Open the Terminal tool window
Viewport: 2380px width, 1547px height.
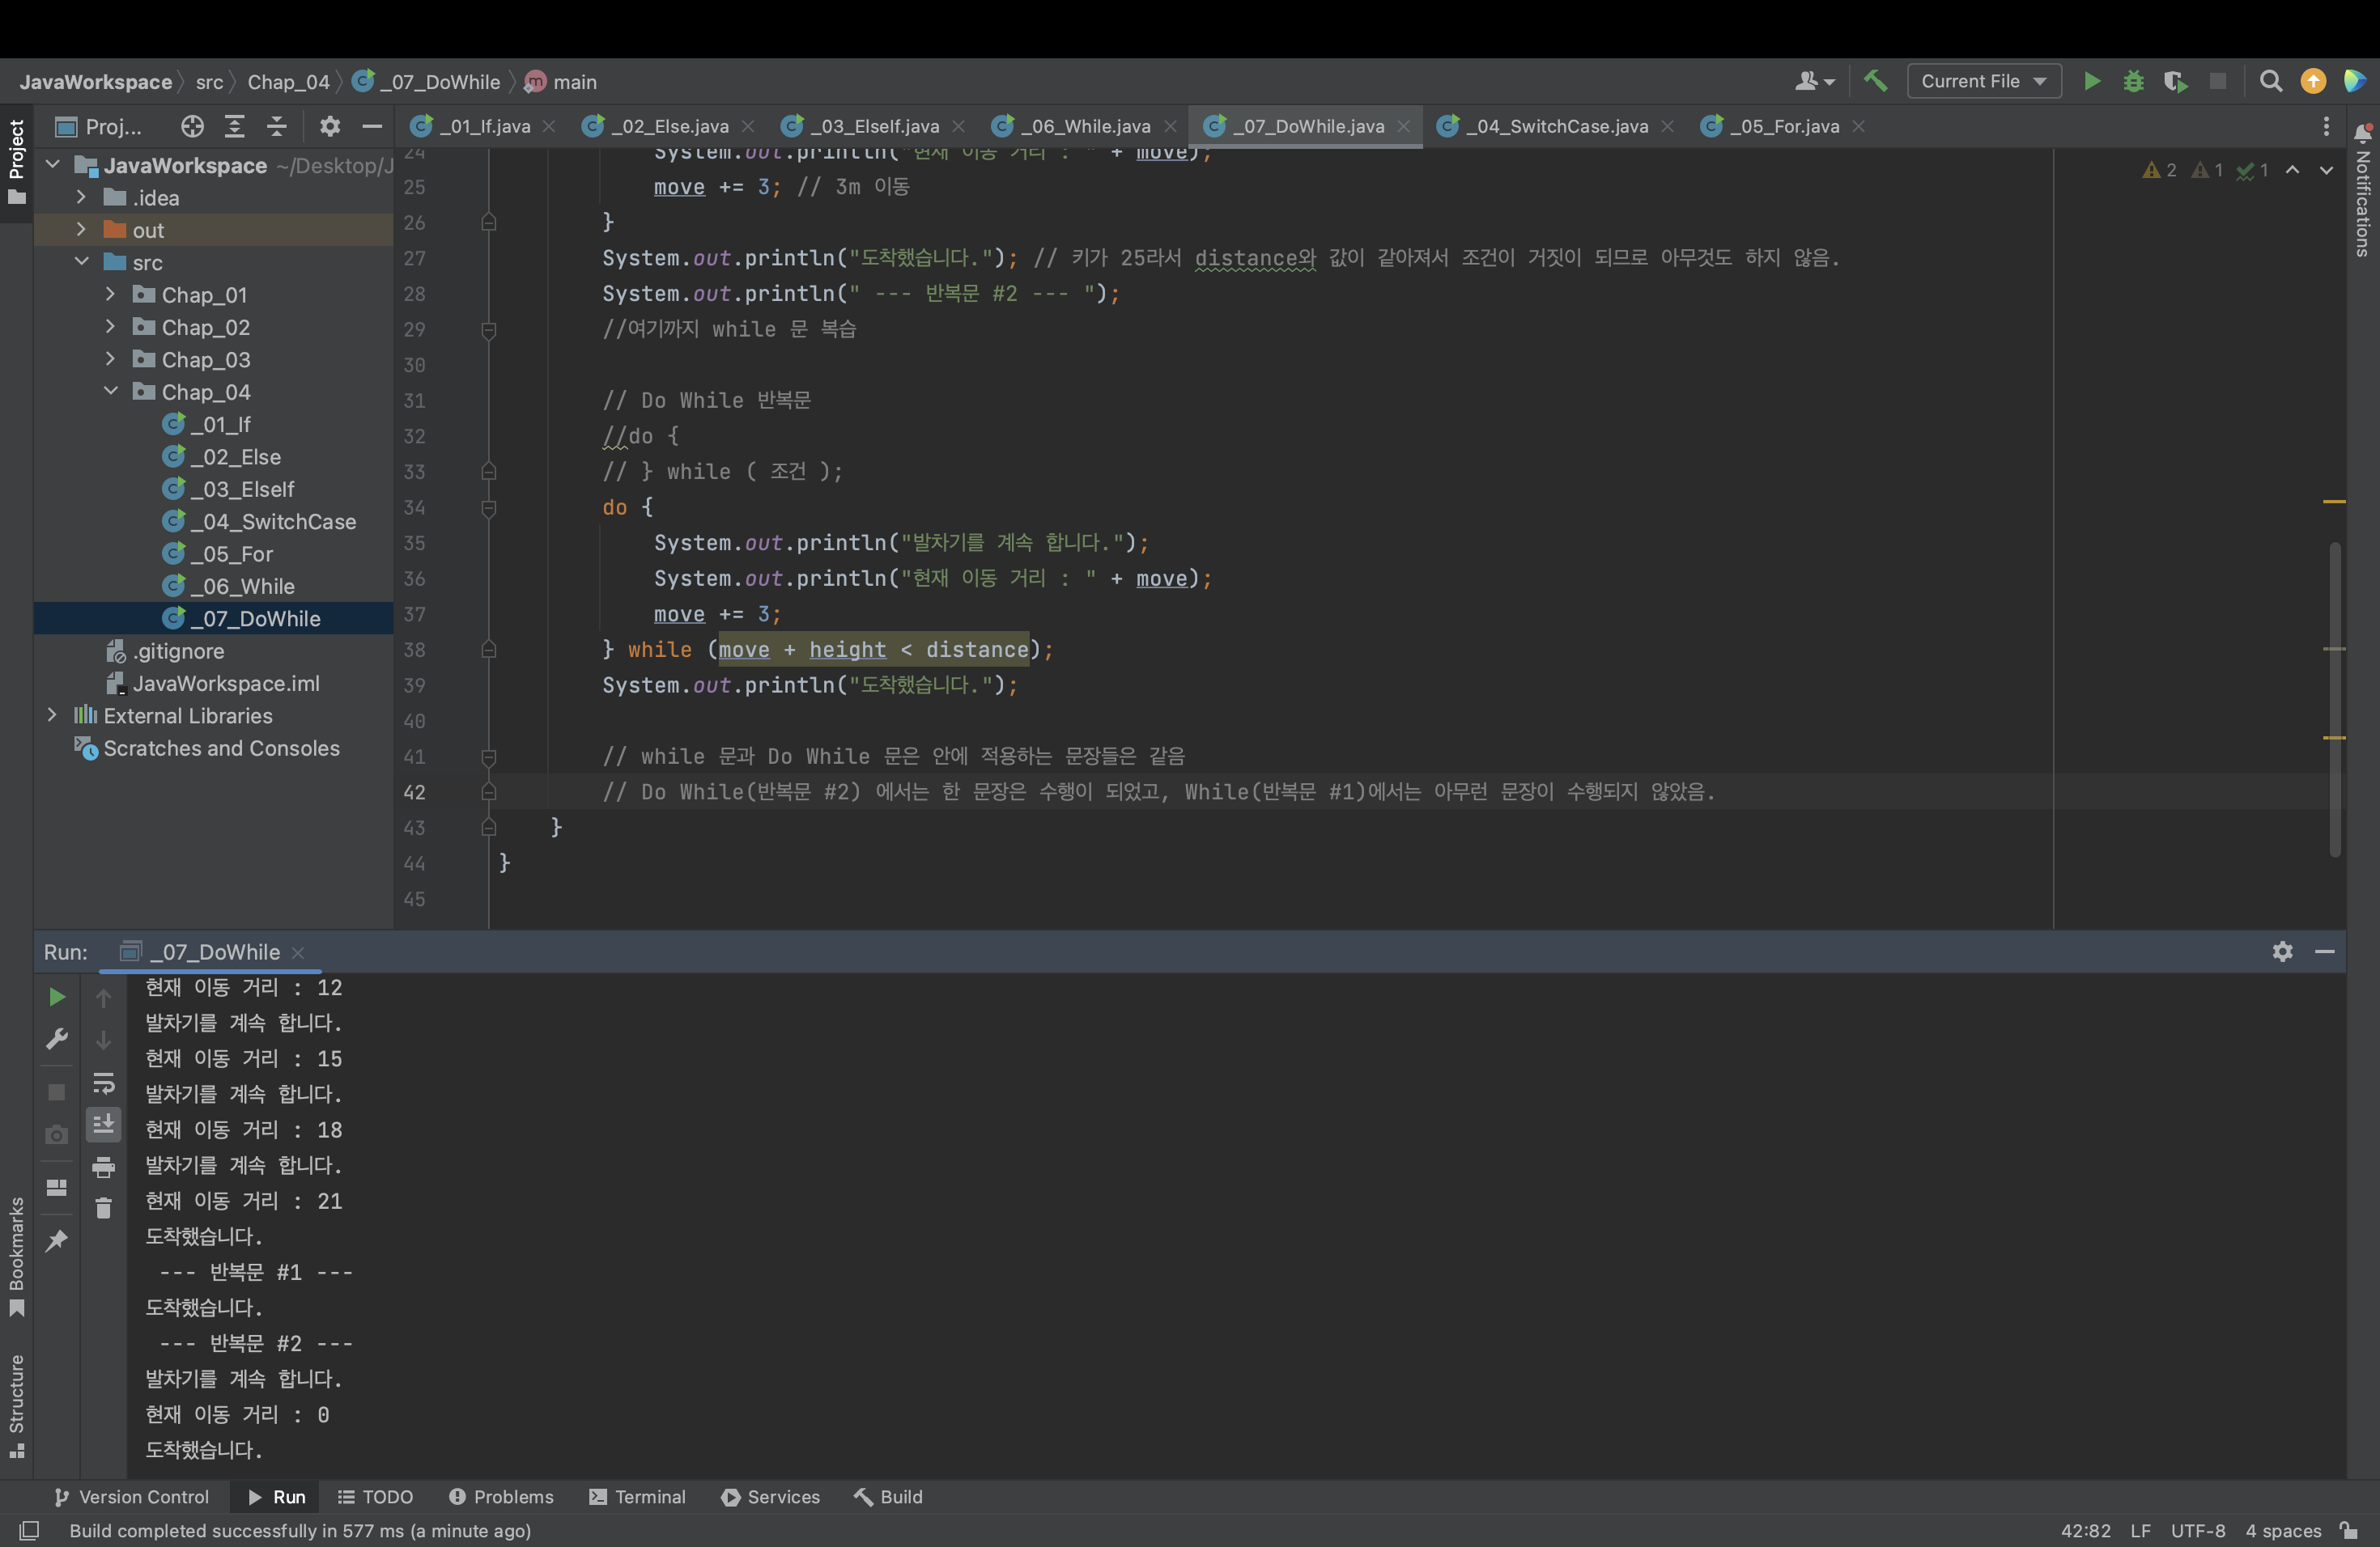tap(638, 1497)
